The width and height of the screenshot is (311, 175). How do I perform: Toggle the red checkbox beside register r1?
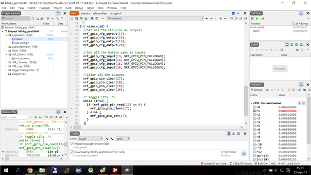pyautogui.click(x=254, y=111)
